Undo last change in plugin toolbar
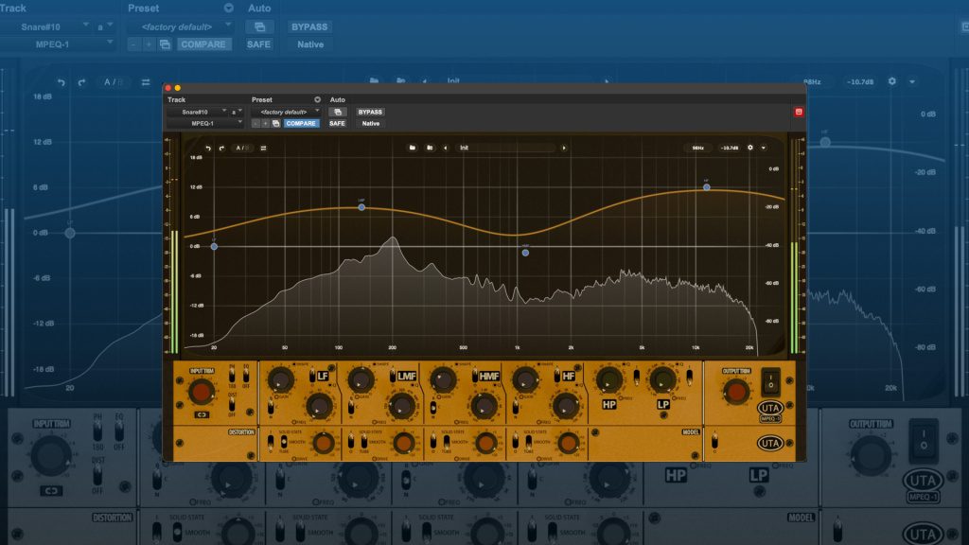 (208, 149)
